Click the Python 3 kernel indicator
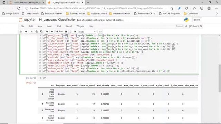221x124 pixels. [x=196, y=26]
